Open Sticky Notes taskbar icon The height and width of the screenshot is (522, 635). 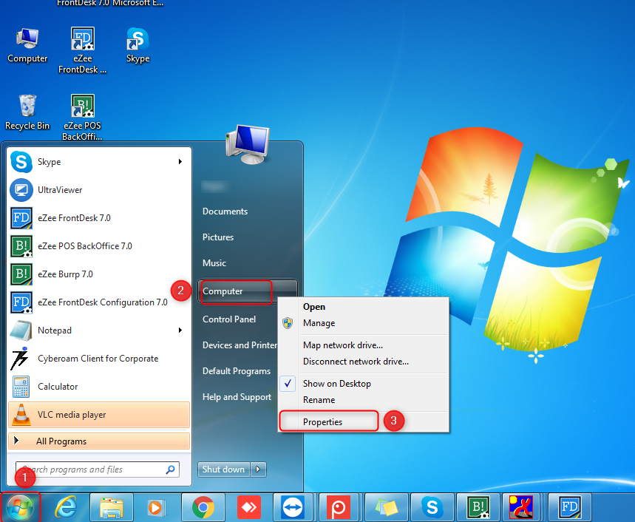tap(386, 507)
